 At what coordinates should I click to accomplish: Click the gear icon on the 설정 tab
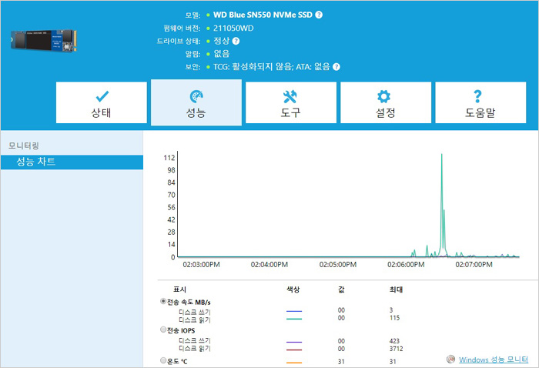click(383, 96)
